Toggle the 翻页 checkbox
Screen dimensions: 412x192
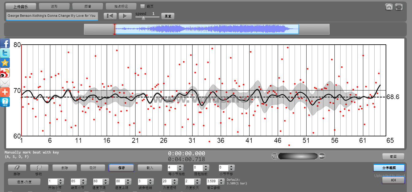point(142,6)
